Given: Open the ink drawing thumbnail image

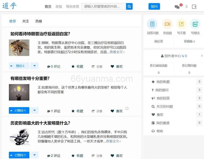Looking at the screenshot, I should click(x=19, y=137).
